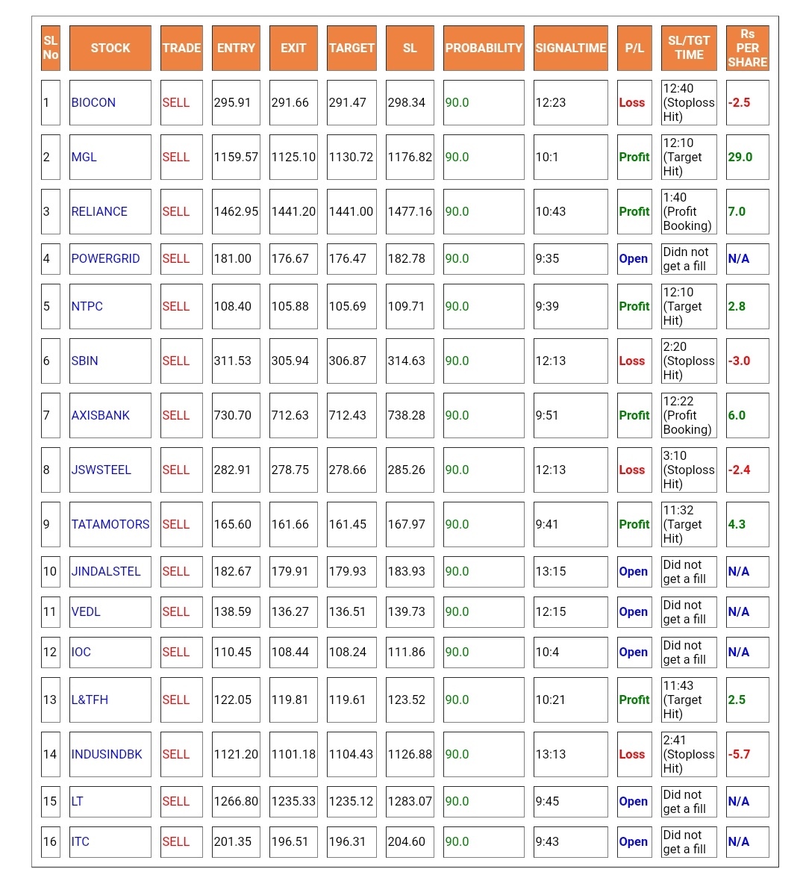Open the POWERGRID stock link
The width and height of the screenshot is (806, 869).
106,258
